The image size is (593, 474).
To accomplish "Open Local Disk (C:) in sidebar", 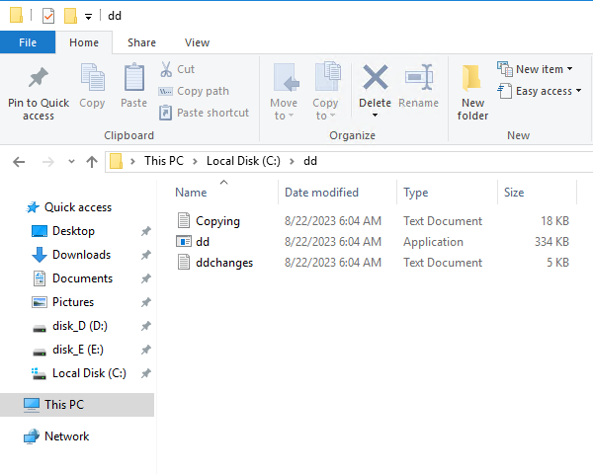I will [x=89, y=373].
